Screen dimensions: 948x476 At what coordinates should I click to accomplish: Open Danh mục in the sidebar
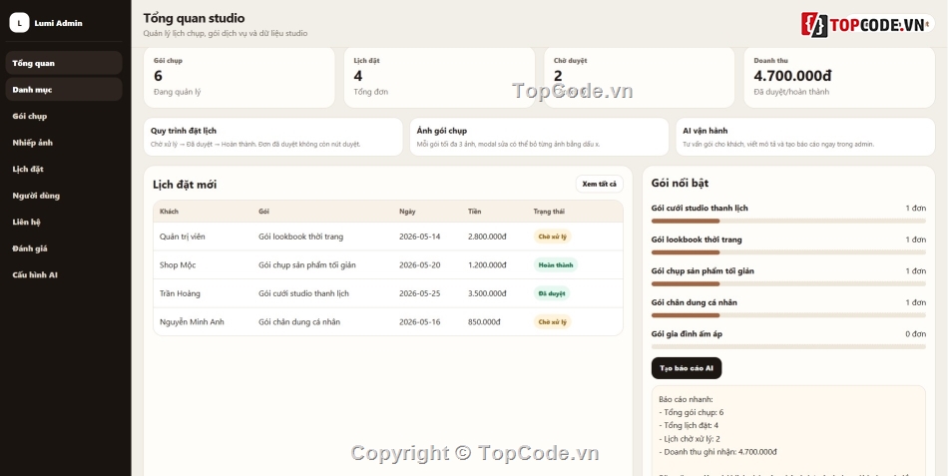(x=64, y=90)
